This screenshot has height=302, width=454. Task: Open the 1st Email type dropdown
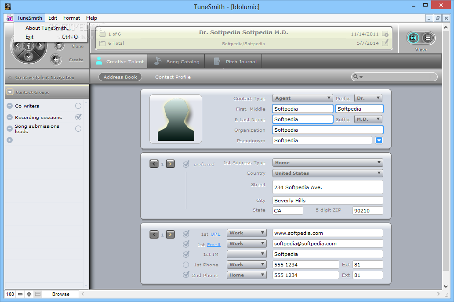point(247,243)
